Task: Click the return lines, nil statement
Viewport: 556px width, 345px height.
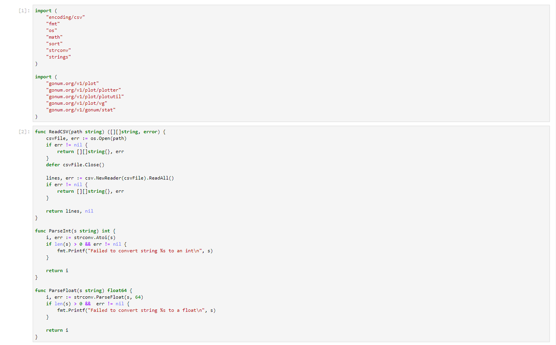Action: point(70,211)
